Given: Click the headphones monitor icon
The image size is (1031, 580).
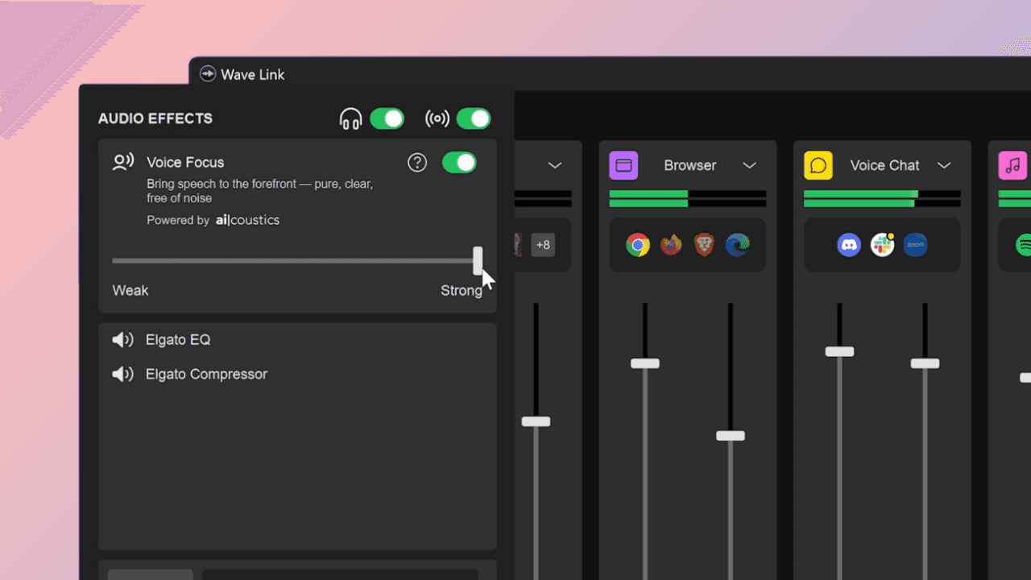Looking at the screenshot, I should coord(350,119).
